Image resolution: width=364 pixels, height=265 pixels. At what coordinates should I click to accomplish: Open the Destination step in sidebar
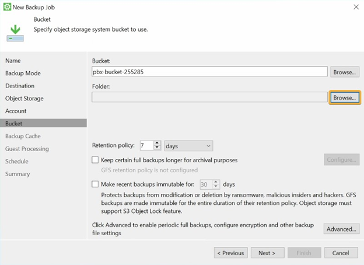tap(20, 86)
